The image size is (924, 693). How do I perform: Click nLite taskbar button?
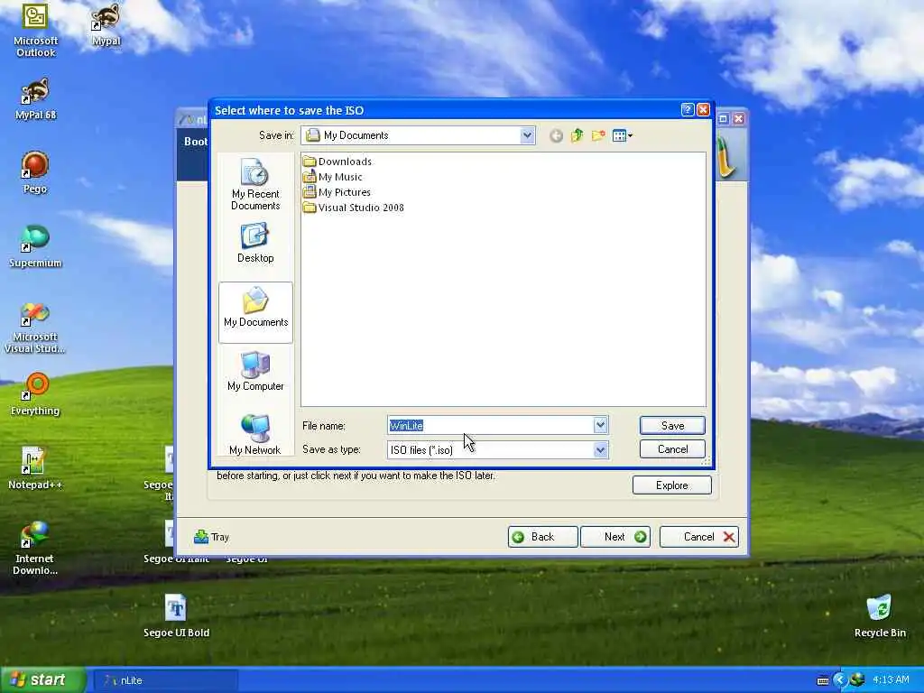pyautogui.click(x=166, y=680)
